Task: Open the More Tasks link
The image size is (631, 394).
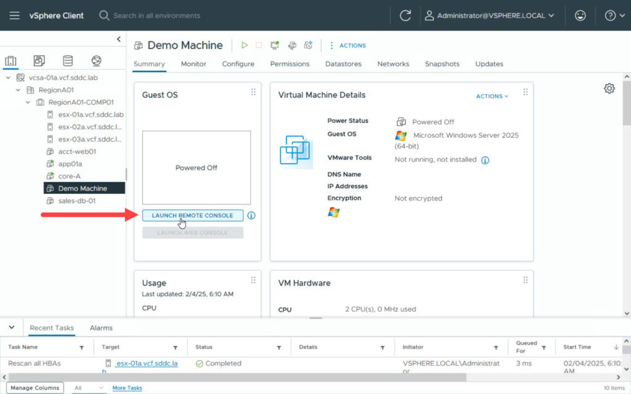Action: pos(127,388)
